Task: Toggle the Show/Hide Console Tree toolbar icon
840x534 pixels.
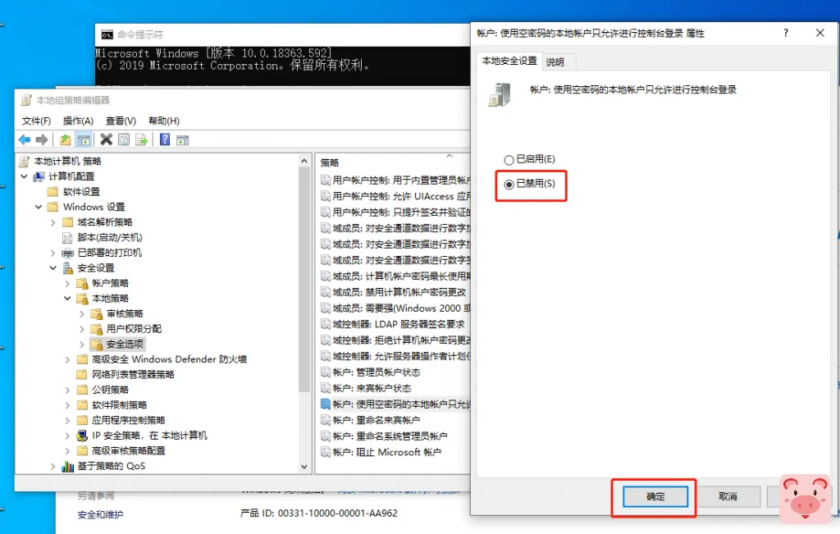Action: point(84,139)
